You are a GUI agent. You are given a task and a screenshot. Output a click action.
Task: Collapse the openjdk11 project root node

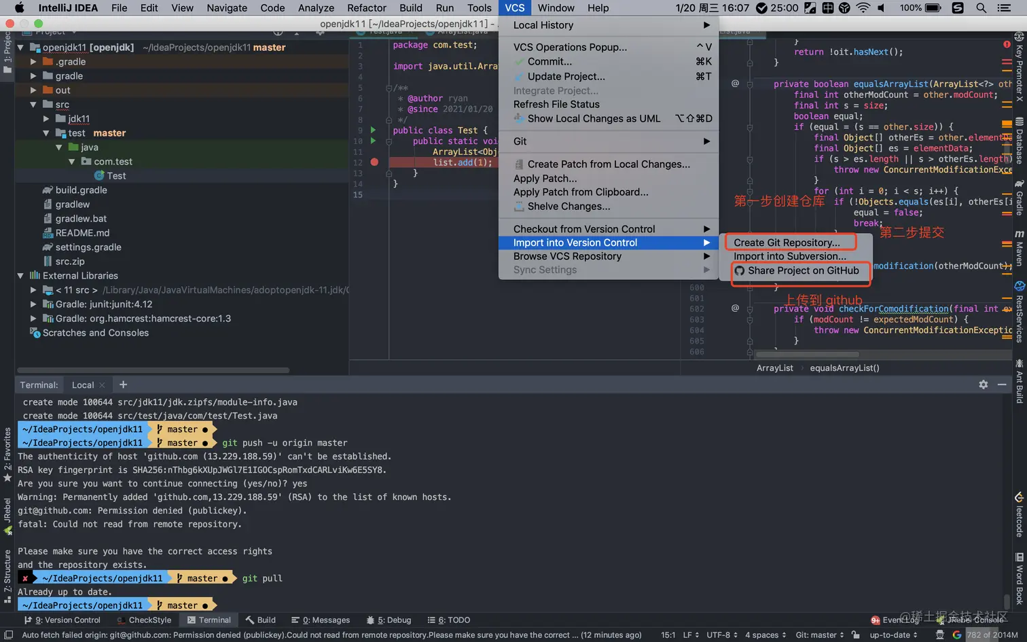[x=20, y=48]
